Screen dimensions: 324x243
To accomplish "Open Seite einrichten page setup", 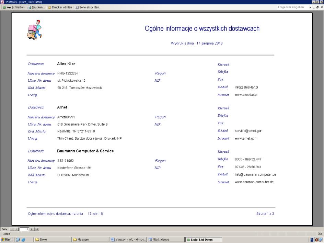I will tap(88, 8).
